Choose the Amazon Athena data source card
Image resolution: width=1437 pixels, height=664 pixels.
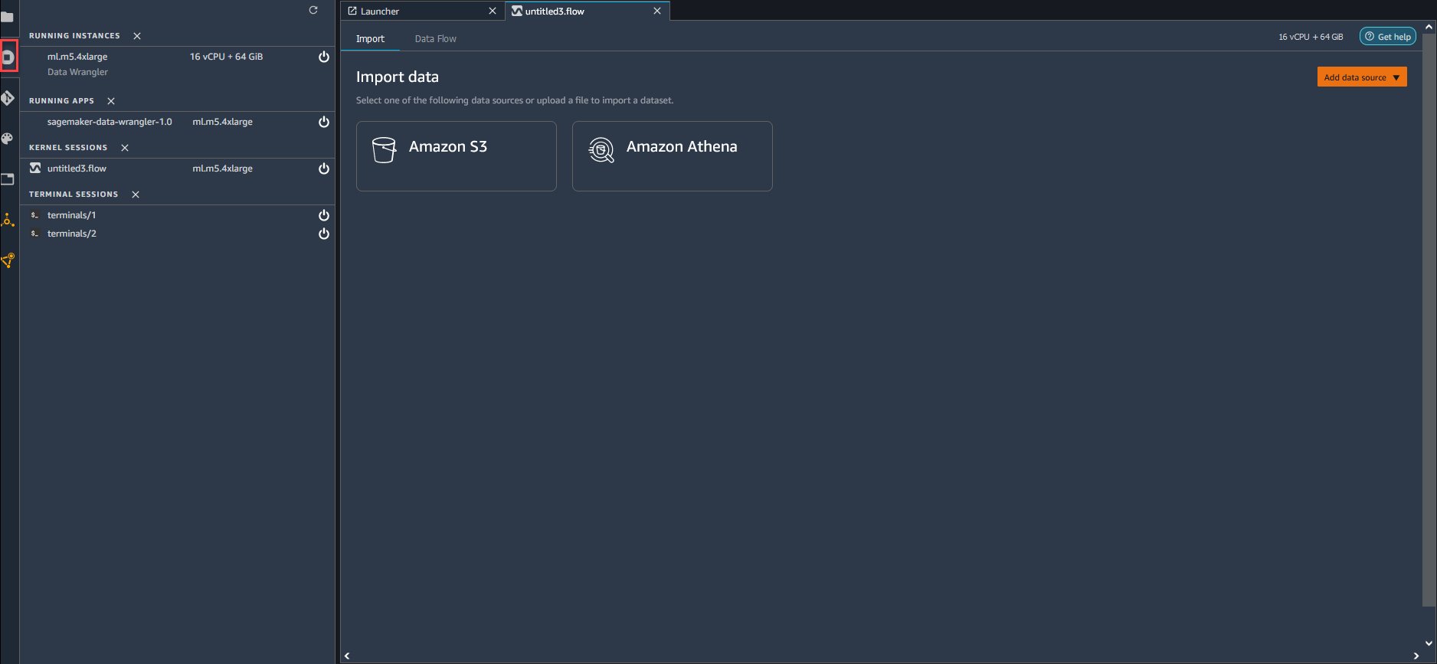(x=673, y=156)
